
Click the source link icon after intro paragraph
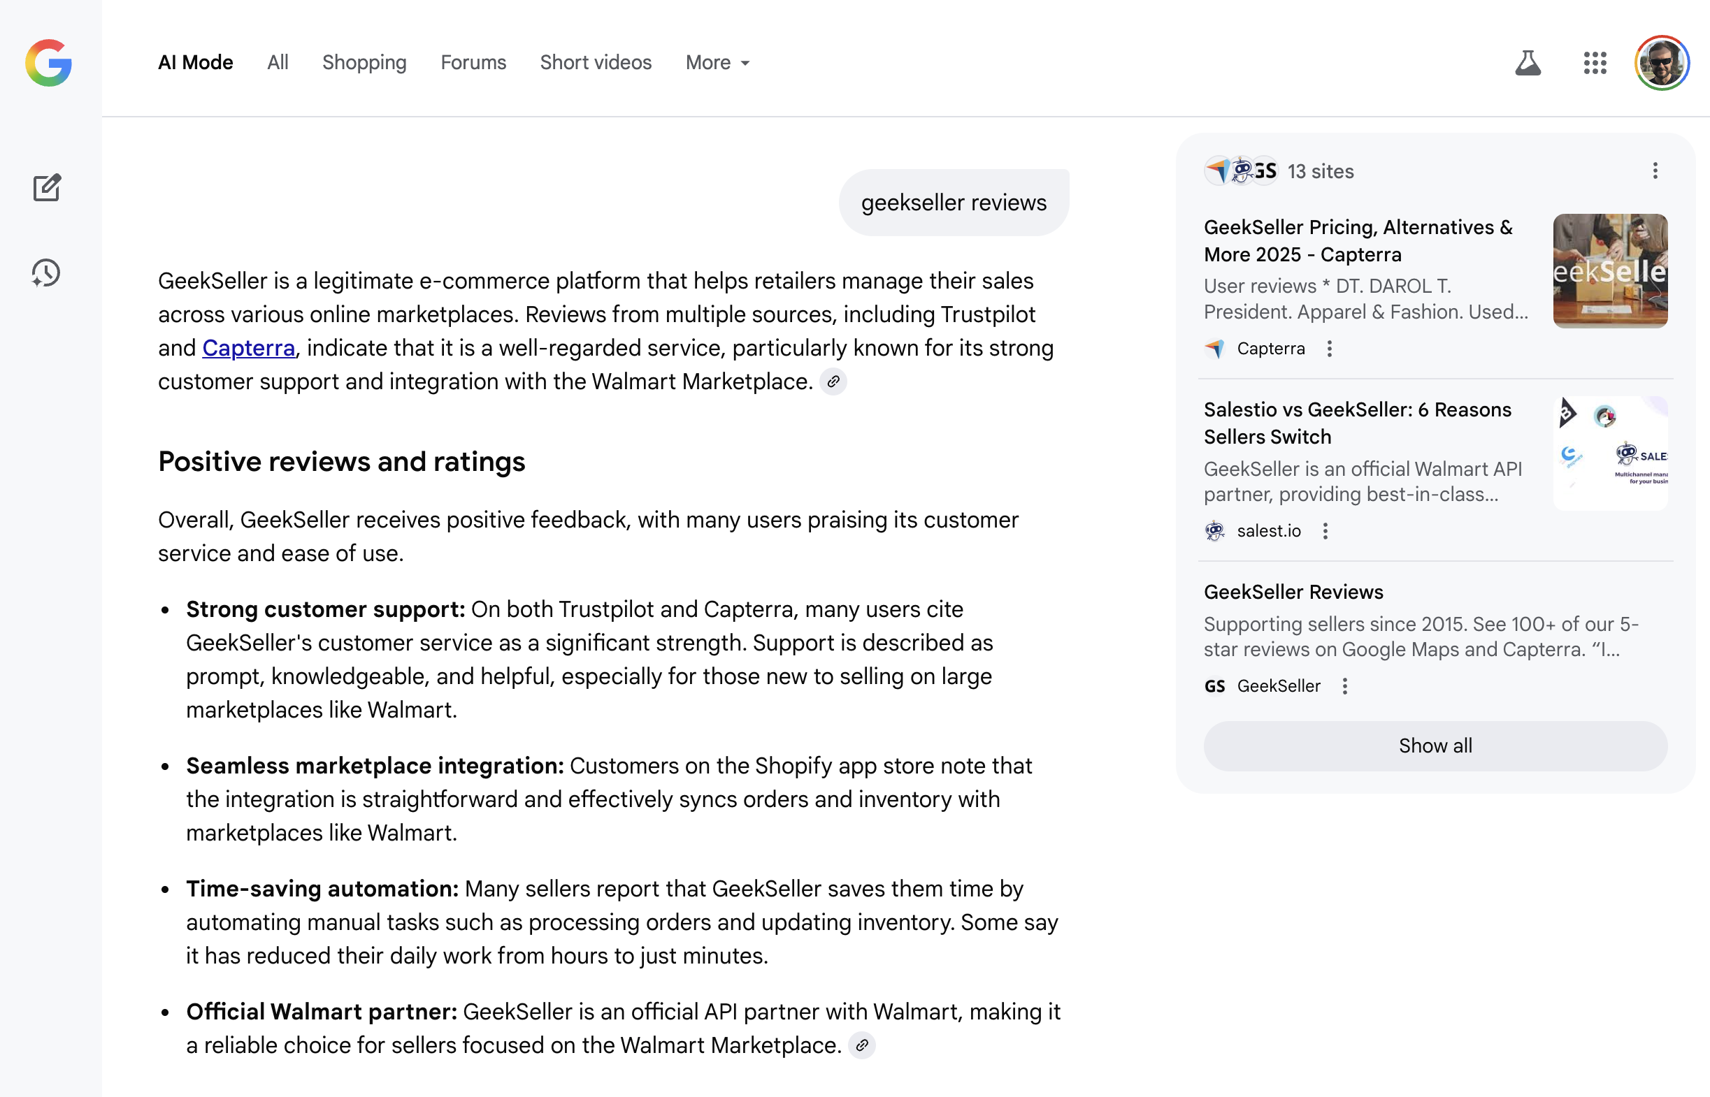click(x=833, y=382)
